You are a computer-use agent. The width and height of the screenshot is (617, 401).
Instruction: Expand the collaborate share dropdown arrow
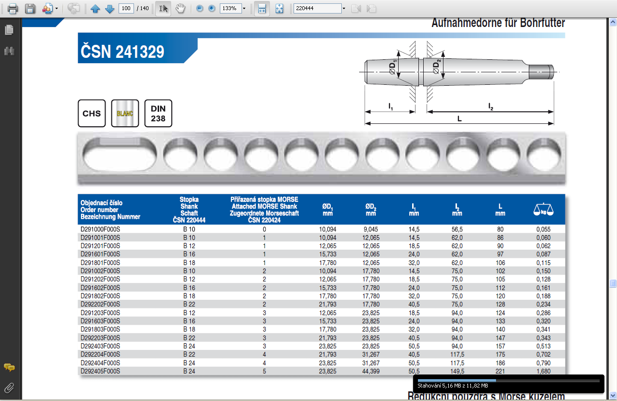[x=56, y=9]
